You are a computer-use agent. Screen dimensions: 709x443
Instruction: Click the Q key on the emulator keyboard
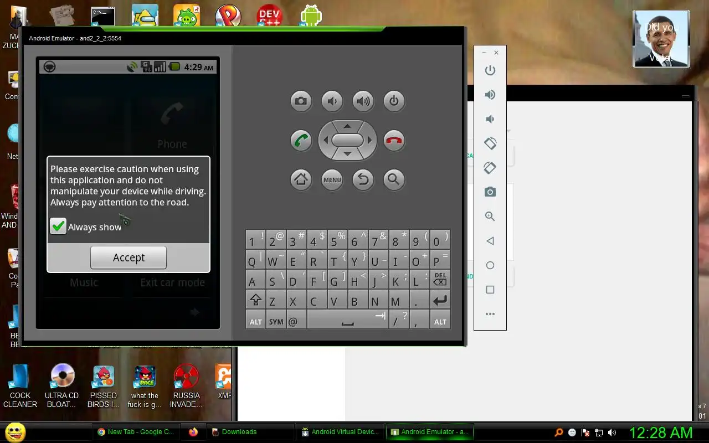pos(255,259)
